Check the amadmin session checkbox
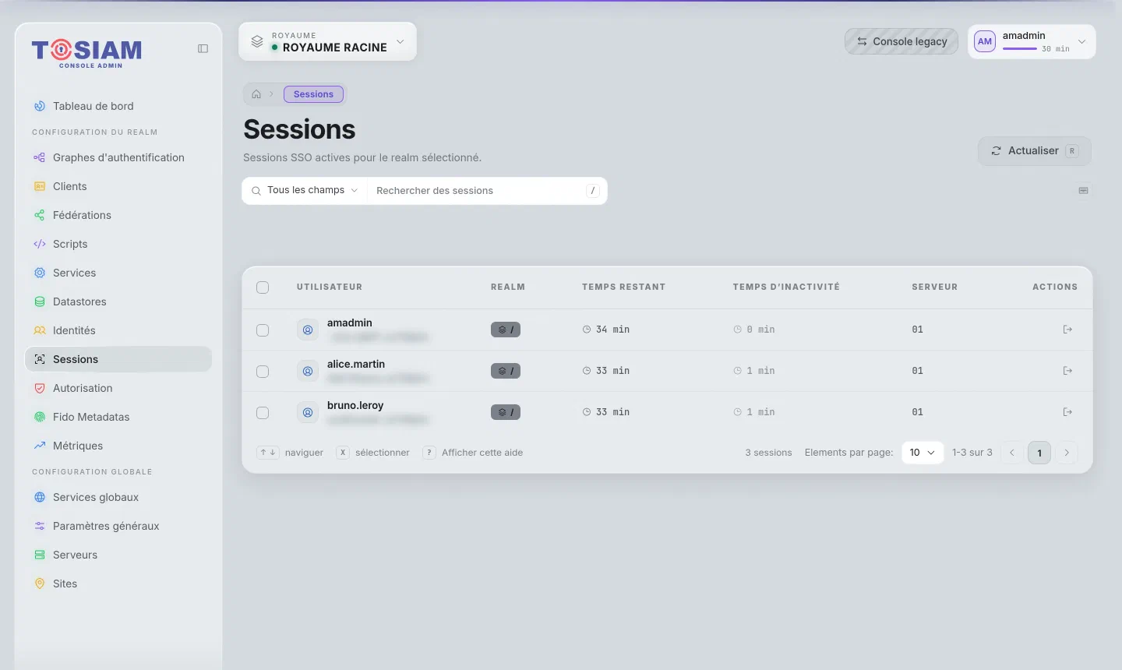Screen dimensions: 1122x670 click(x=263, y=330)
